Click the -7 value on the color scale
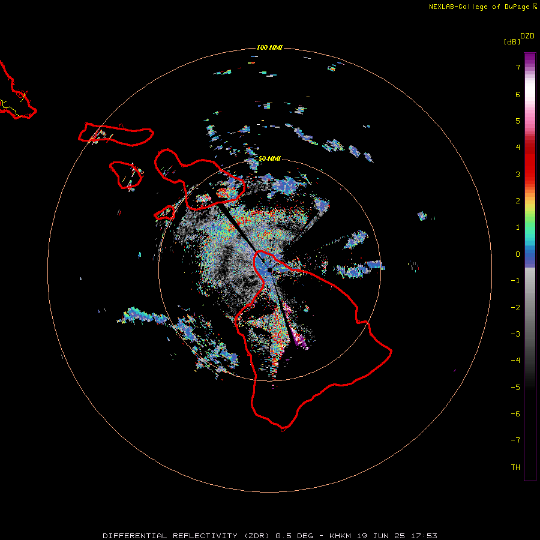Screen dimensions: 540x540 click(x=515, y=440)
